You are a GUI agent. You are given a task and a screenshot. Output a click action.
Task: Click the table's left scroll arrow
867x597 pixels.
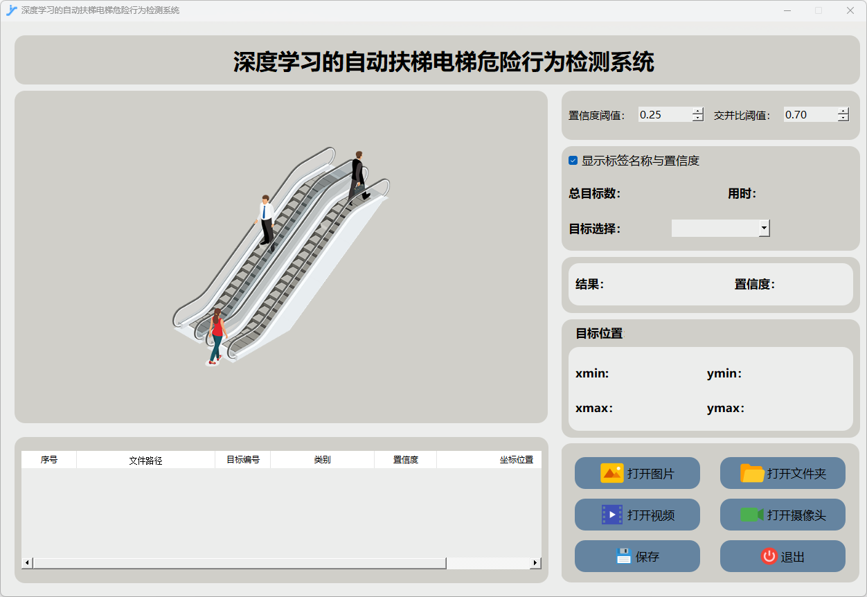click(27, 563)
